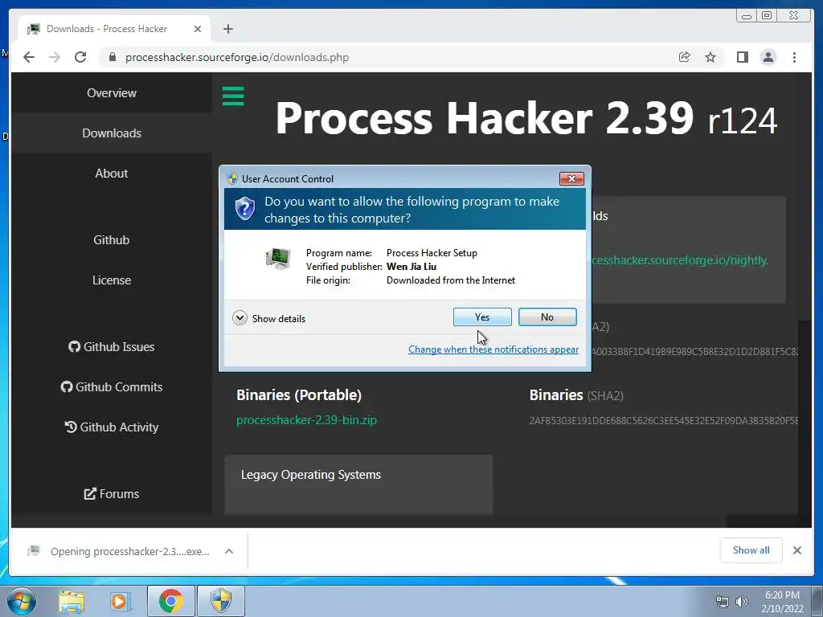Open Github link in sidebar
This screenshot has height=617, width=823.
click(112, 239)
